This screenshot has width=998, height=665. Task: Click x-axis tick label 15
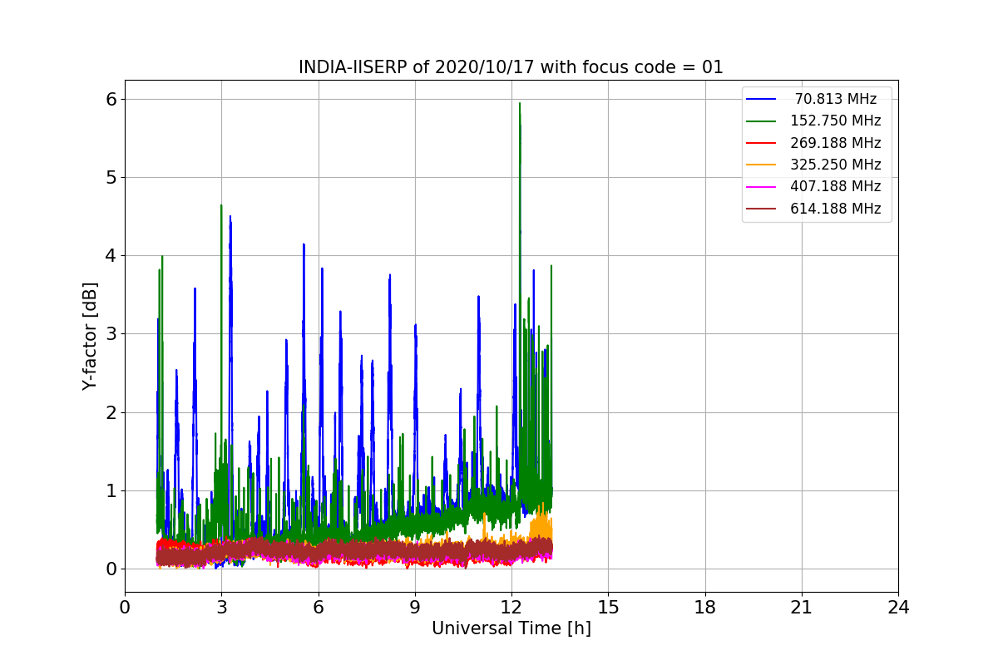coord(608,608)
